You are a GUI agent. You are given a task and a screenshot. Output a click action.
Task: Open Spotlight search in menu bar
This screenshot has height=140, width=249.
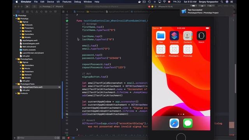click(x=222, y=2)
